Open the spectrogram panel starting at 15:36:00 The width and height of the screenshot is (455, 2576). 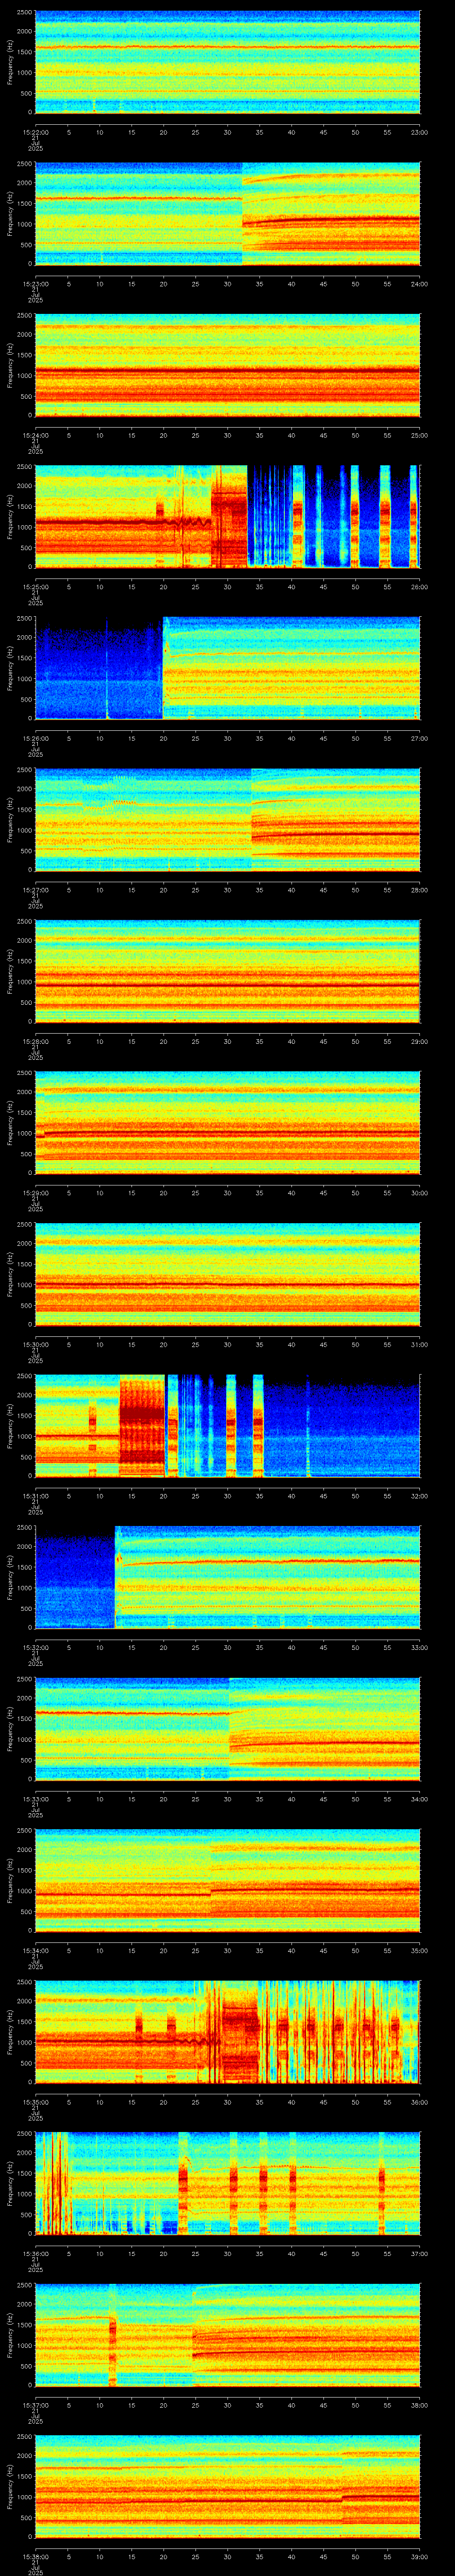[x=227, y=2183]
